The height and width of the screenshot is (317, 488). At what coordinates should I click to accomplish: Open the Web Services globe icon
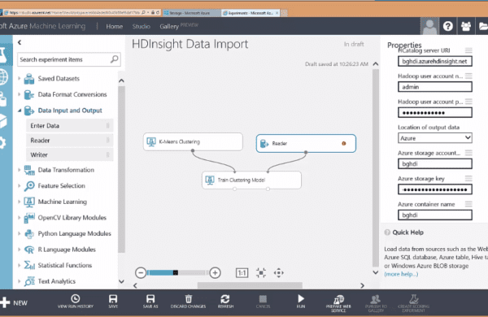(3, 77)
